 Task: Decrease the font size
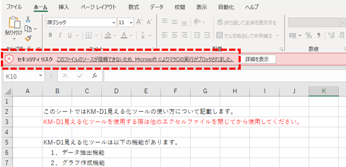pyautogui.click(x=149, y=22)
